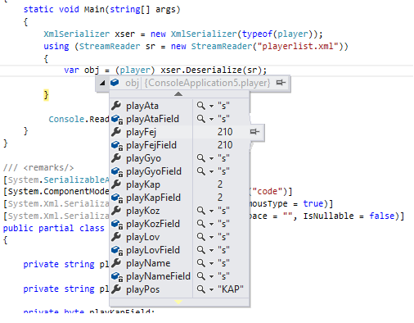
Task: Edit the playKap value 2
Action: pyautogui.click(x=220, y=184)
